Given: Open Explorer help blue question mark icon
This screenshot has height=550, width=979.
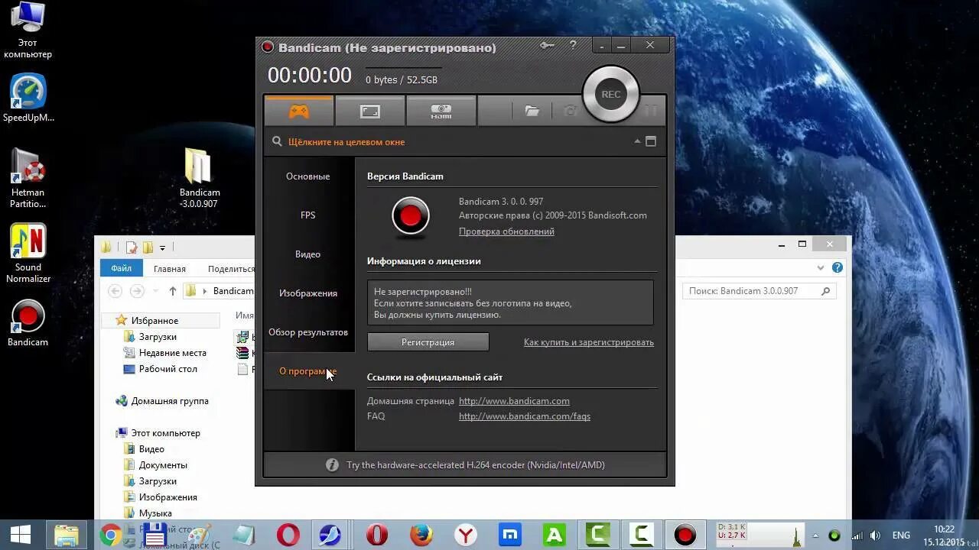Looking at the screenshot, I should [838, 268].
